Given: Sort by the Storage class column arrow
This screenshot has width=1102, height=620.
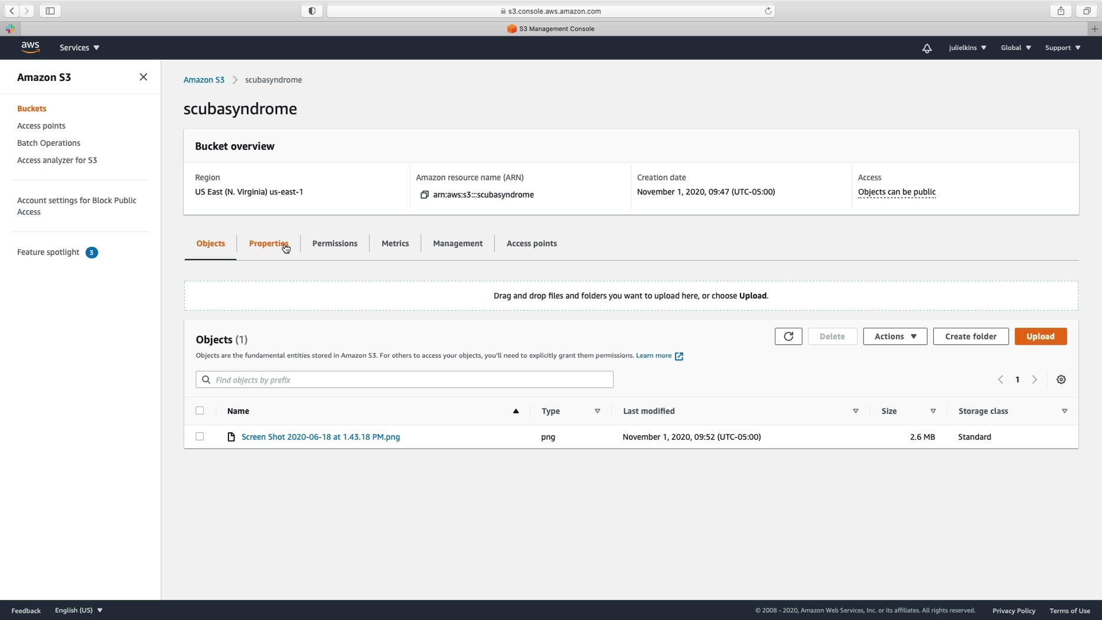Looking at the screenshot, I should 1064,412.
